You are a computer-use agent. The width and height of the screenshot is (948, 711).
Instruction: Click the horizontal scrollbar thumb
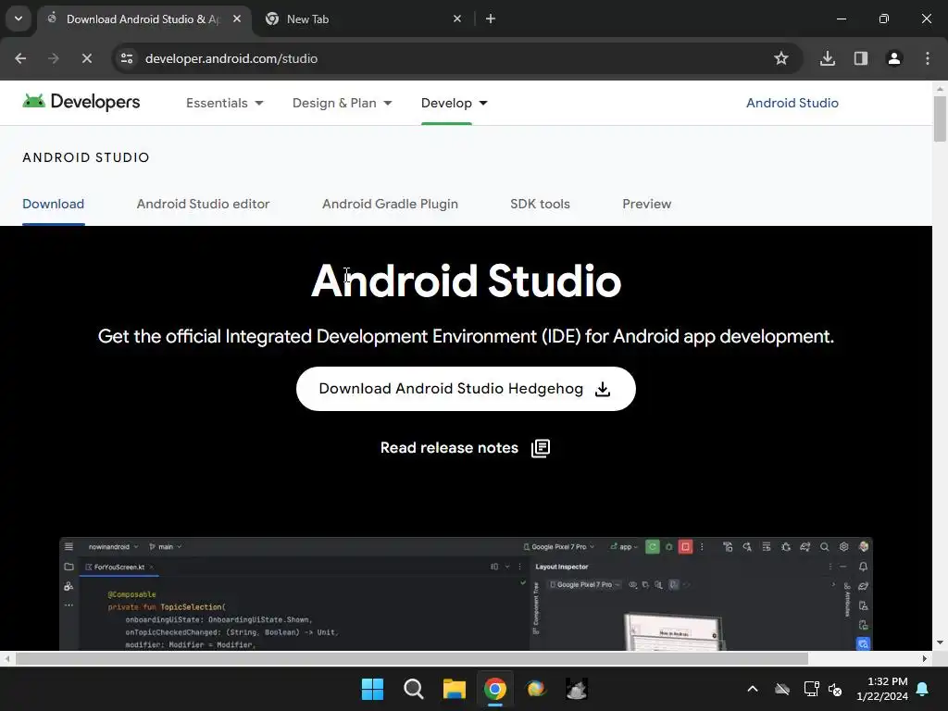[412, 658]
